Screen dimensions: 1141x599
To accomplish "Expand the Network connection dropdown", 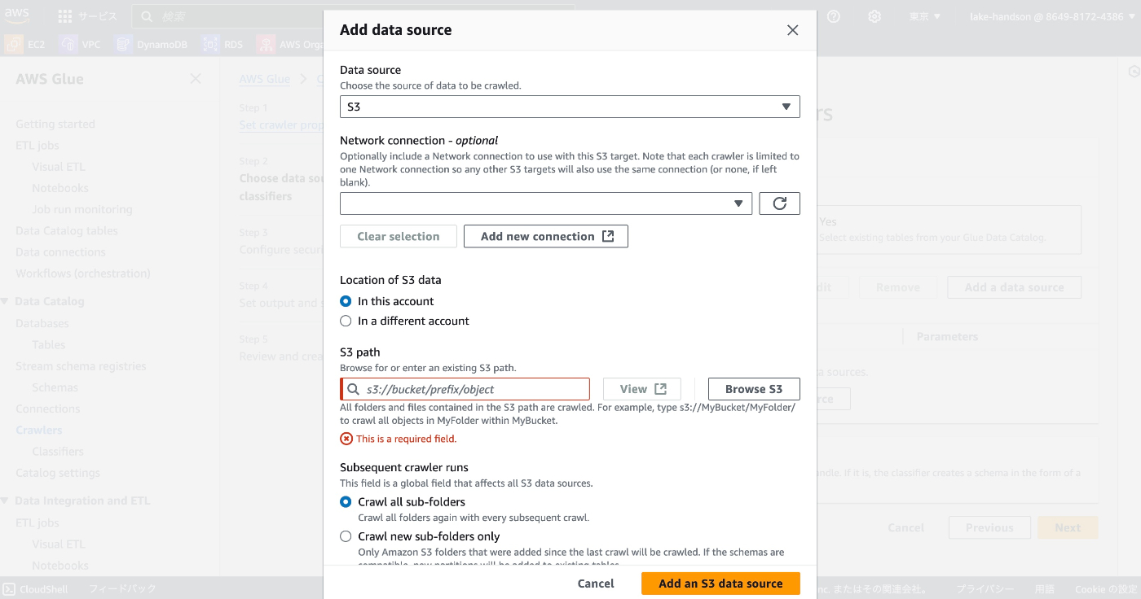I will click(x=545, y=203).
